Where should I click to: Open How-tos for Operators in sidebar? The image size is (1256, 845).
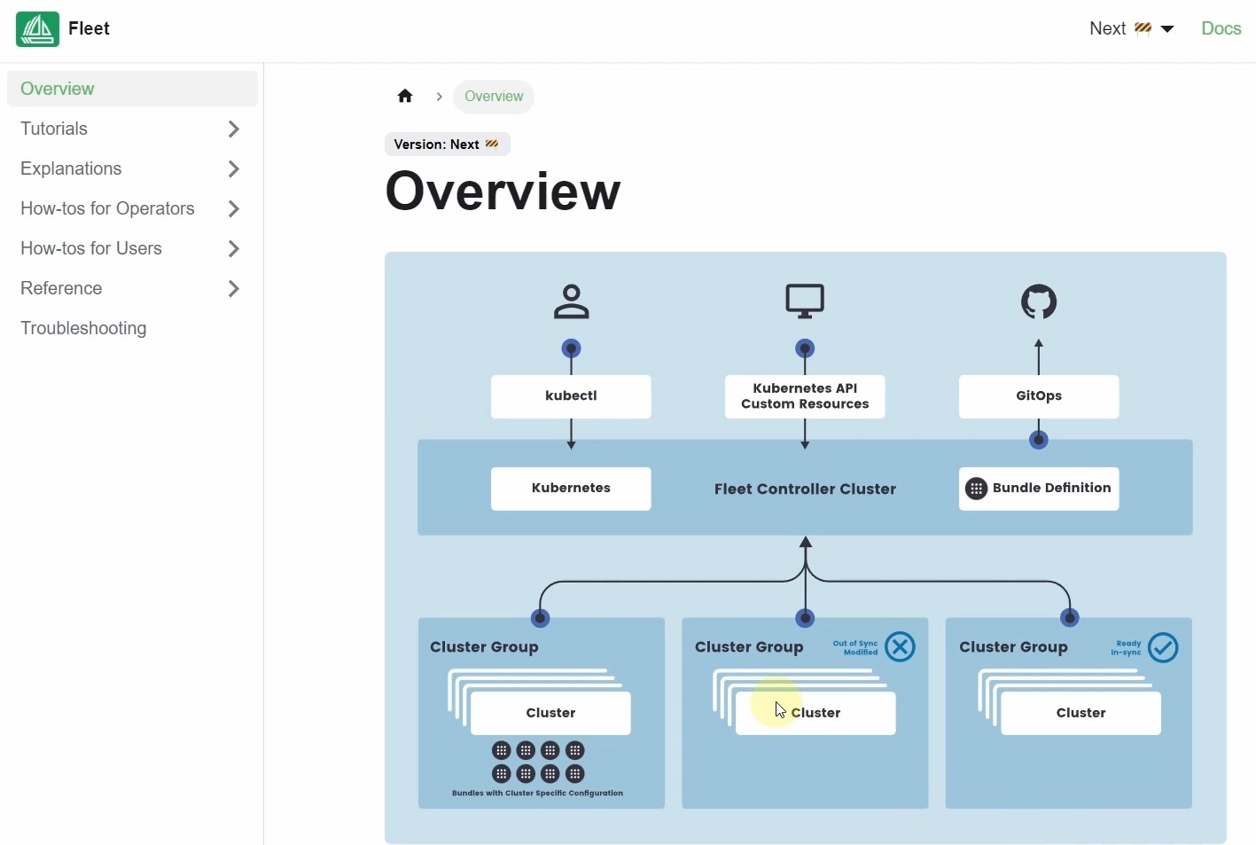tap(107, 208)
